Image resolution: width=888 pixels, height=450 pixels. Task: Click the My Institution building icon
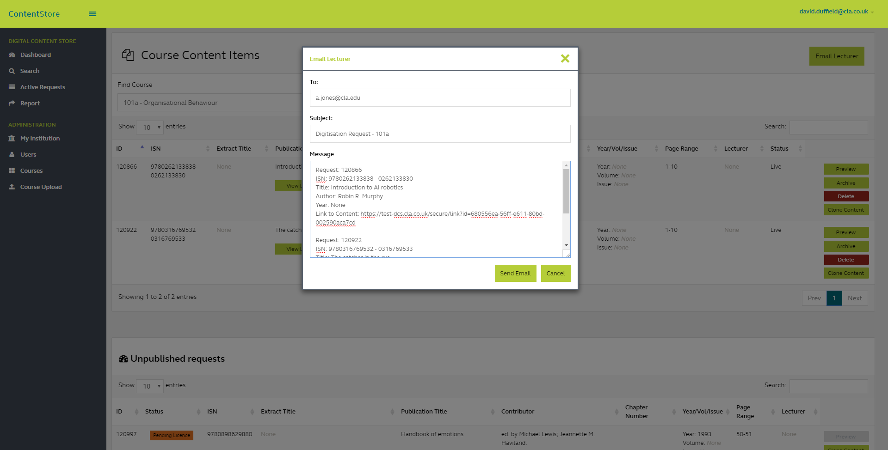12,139
